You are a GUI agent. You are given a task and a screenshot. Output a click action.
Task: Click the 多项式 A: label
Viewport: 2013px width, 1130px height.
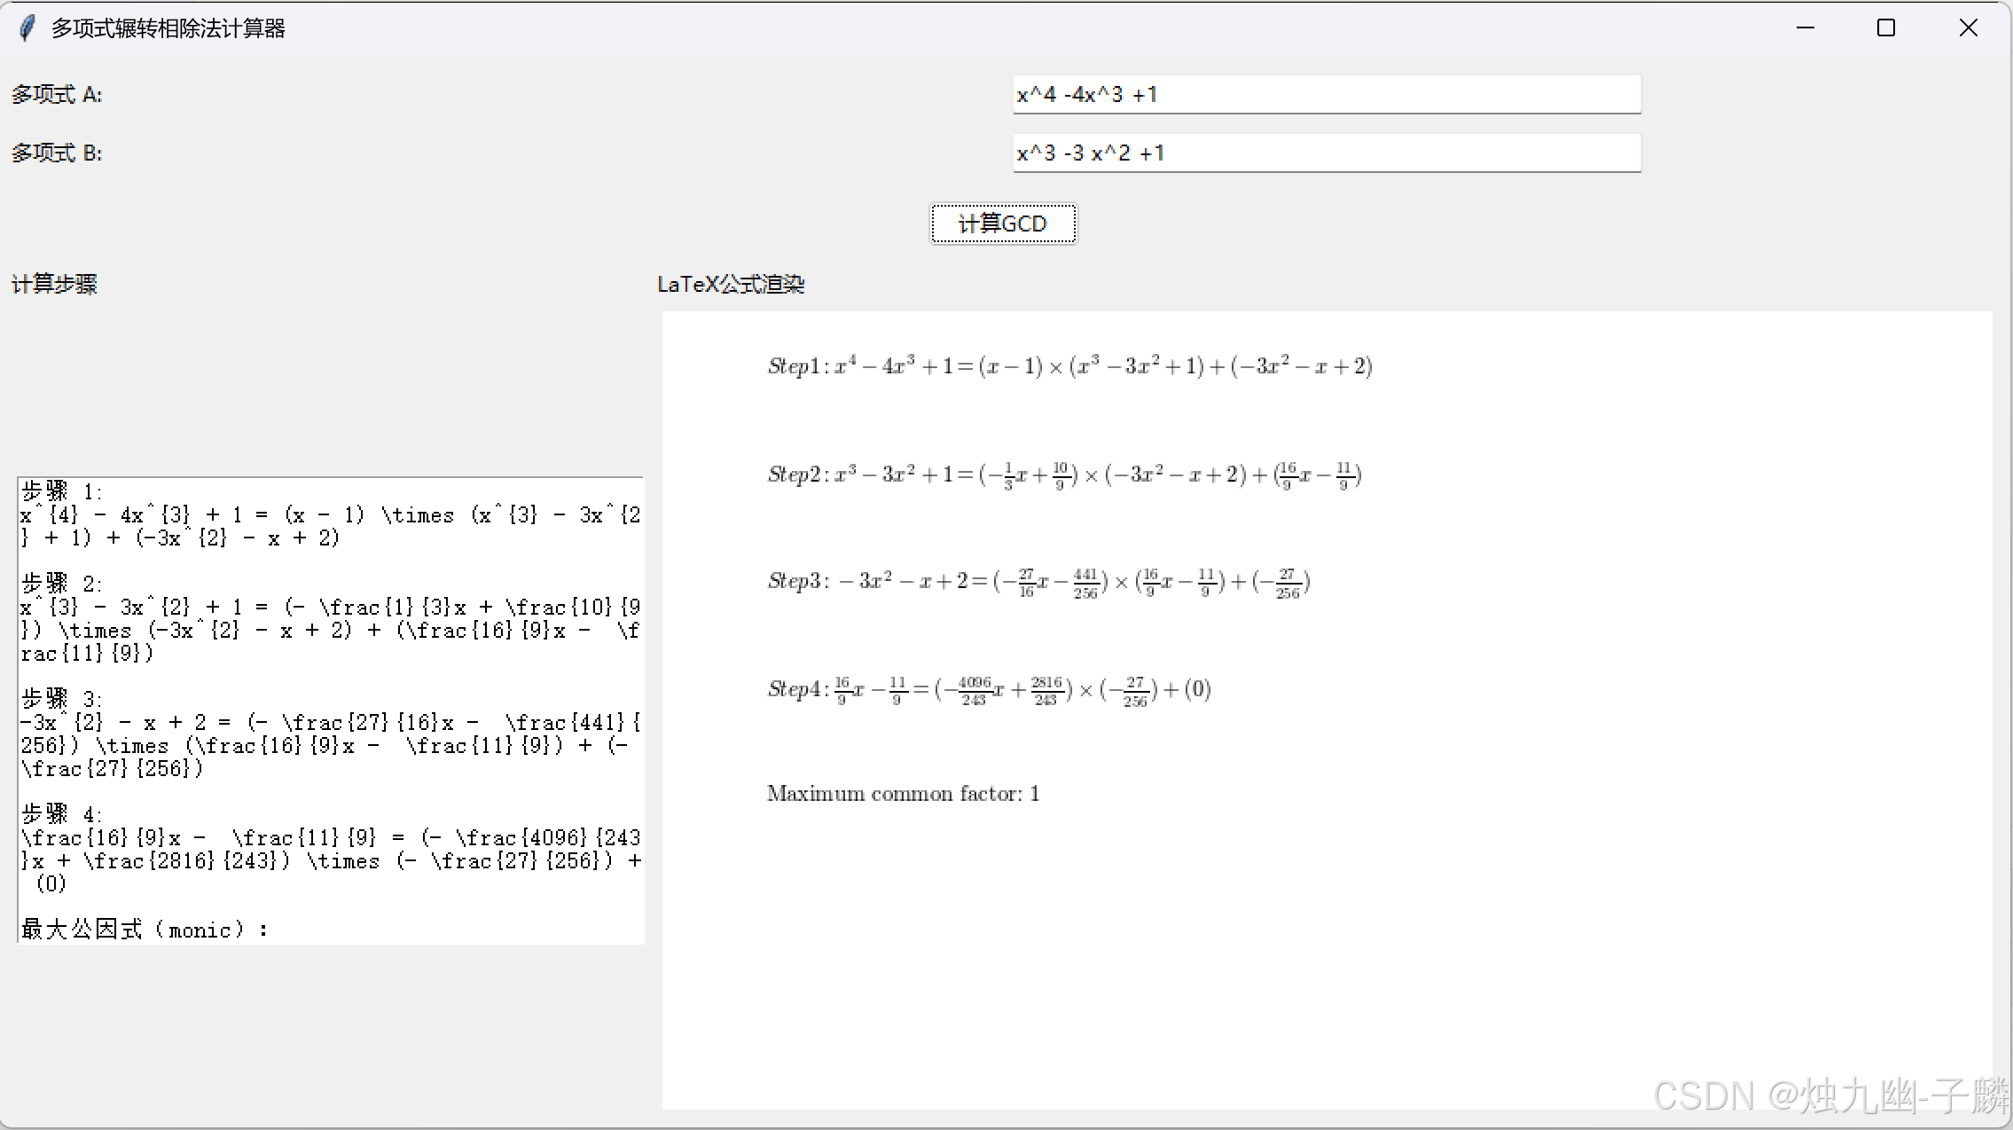pos(57,95)
